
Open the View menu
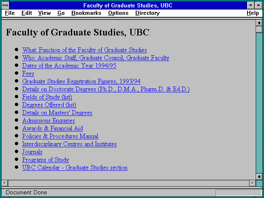[x=45, y=13]
